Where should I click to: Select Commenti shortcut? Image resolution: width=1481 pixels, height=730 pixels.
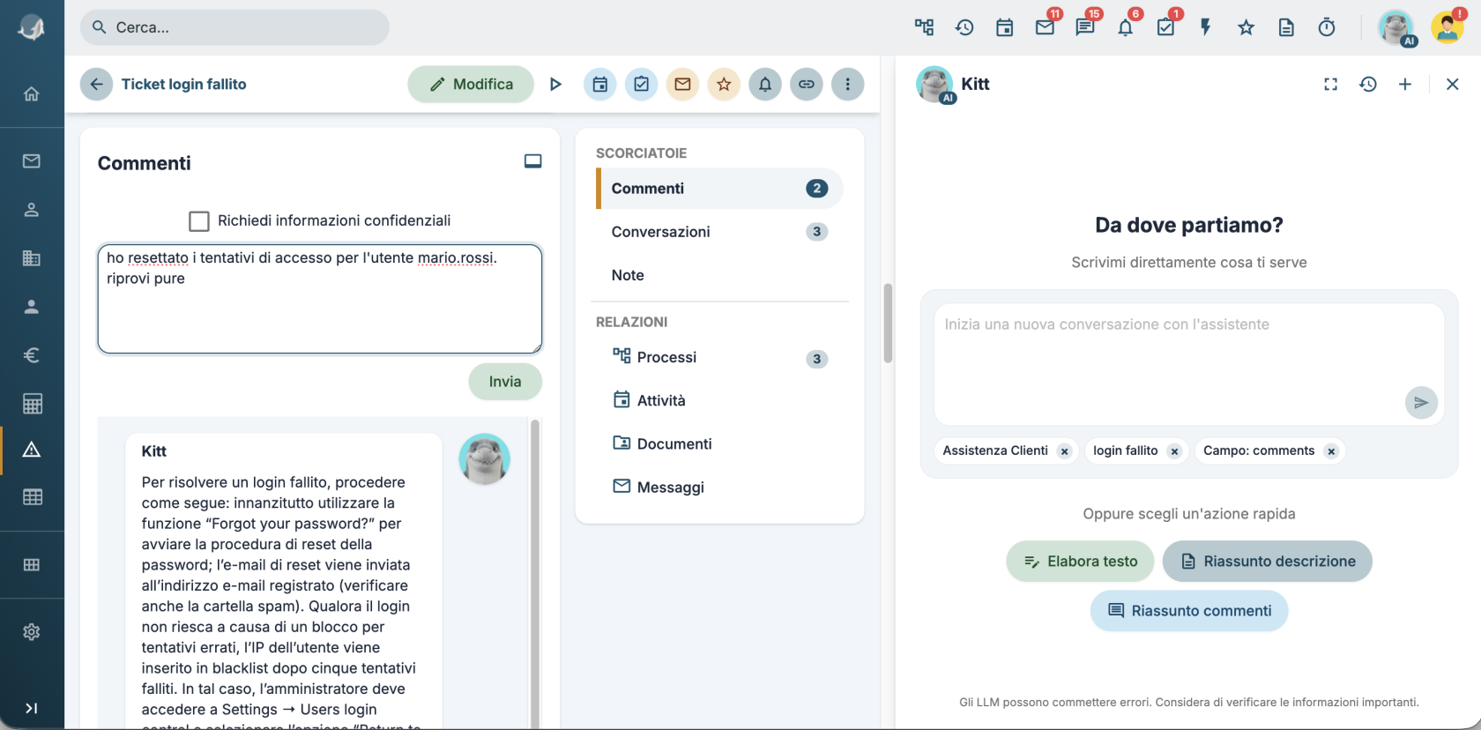click(x=719, y=189)
